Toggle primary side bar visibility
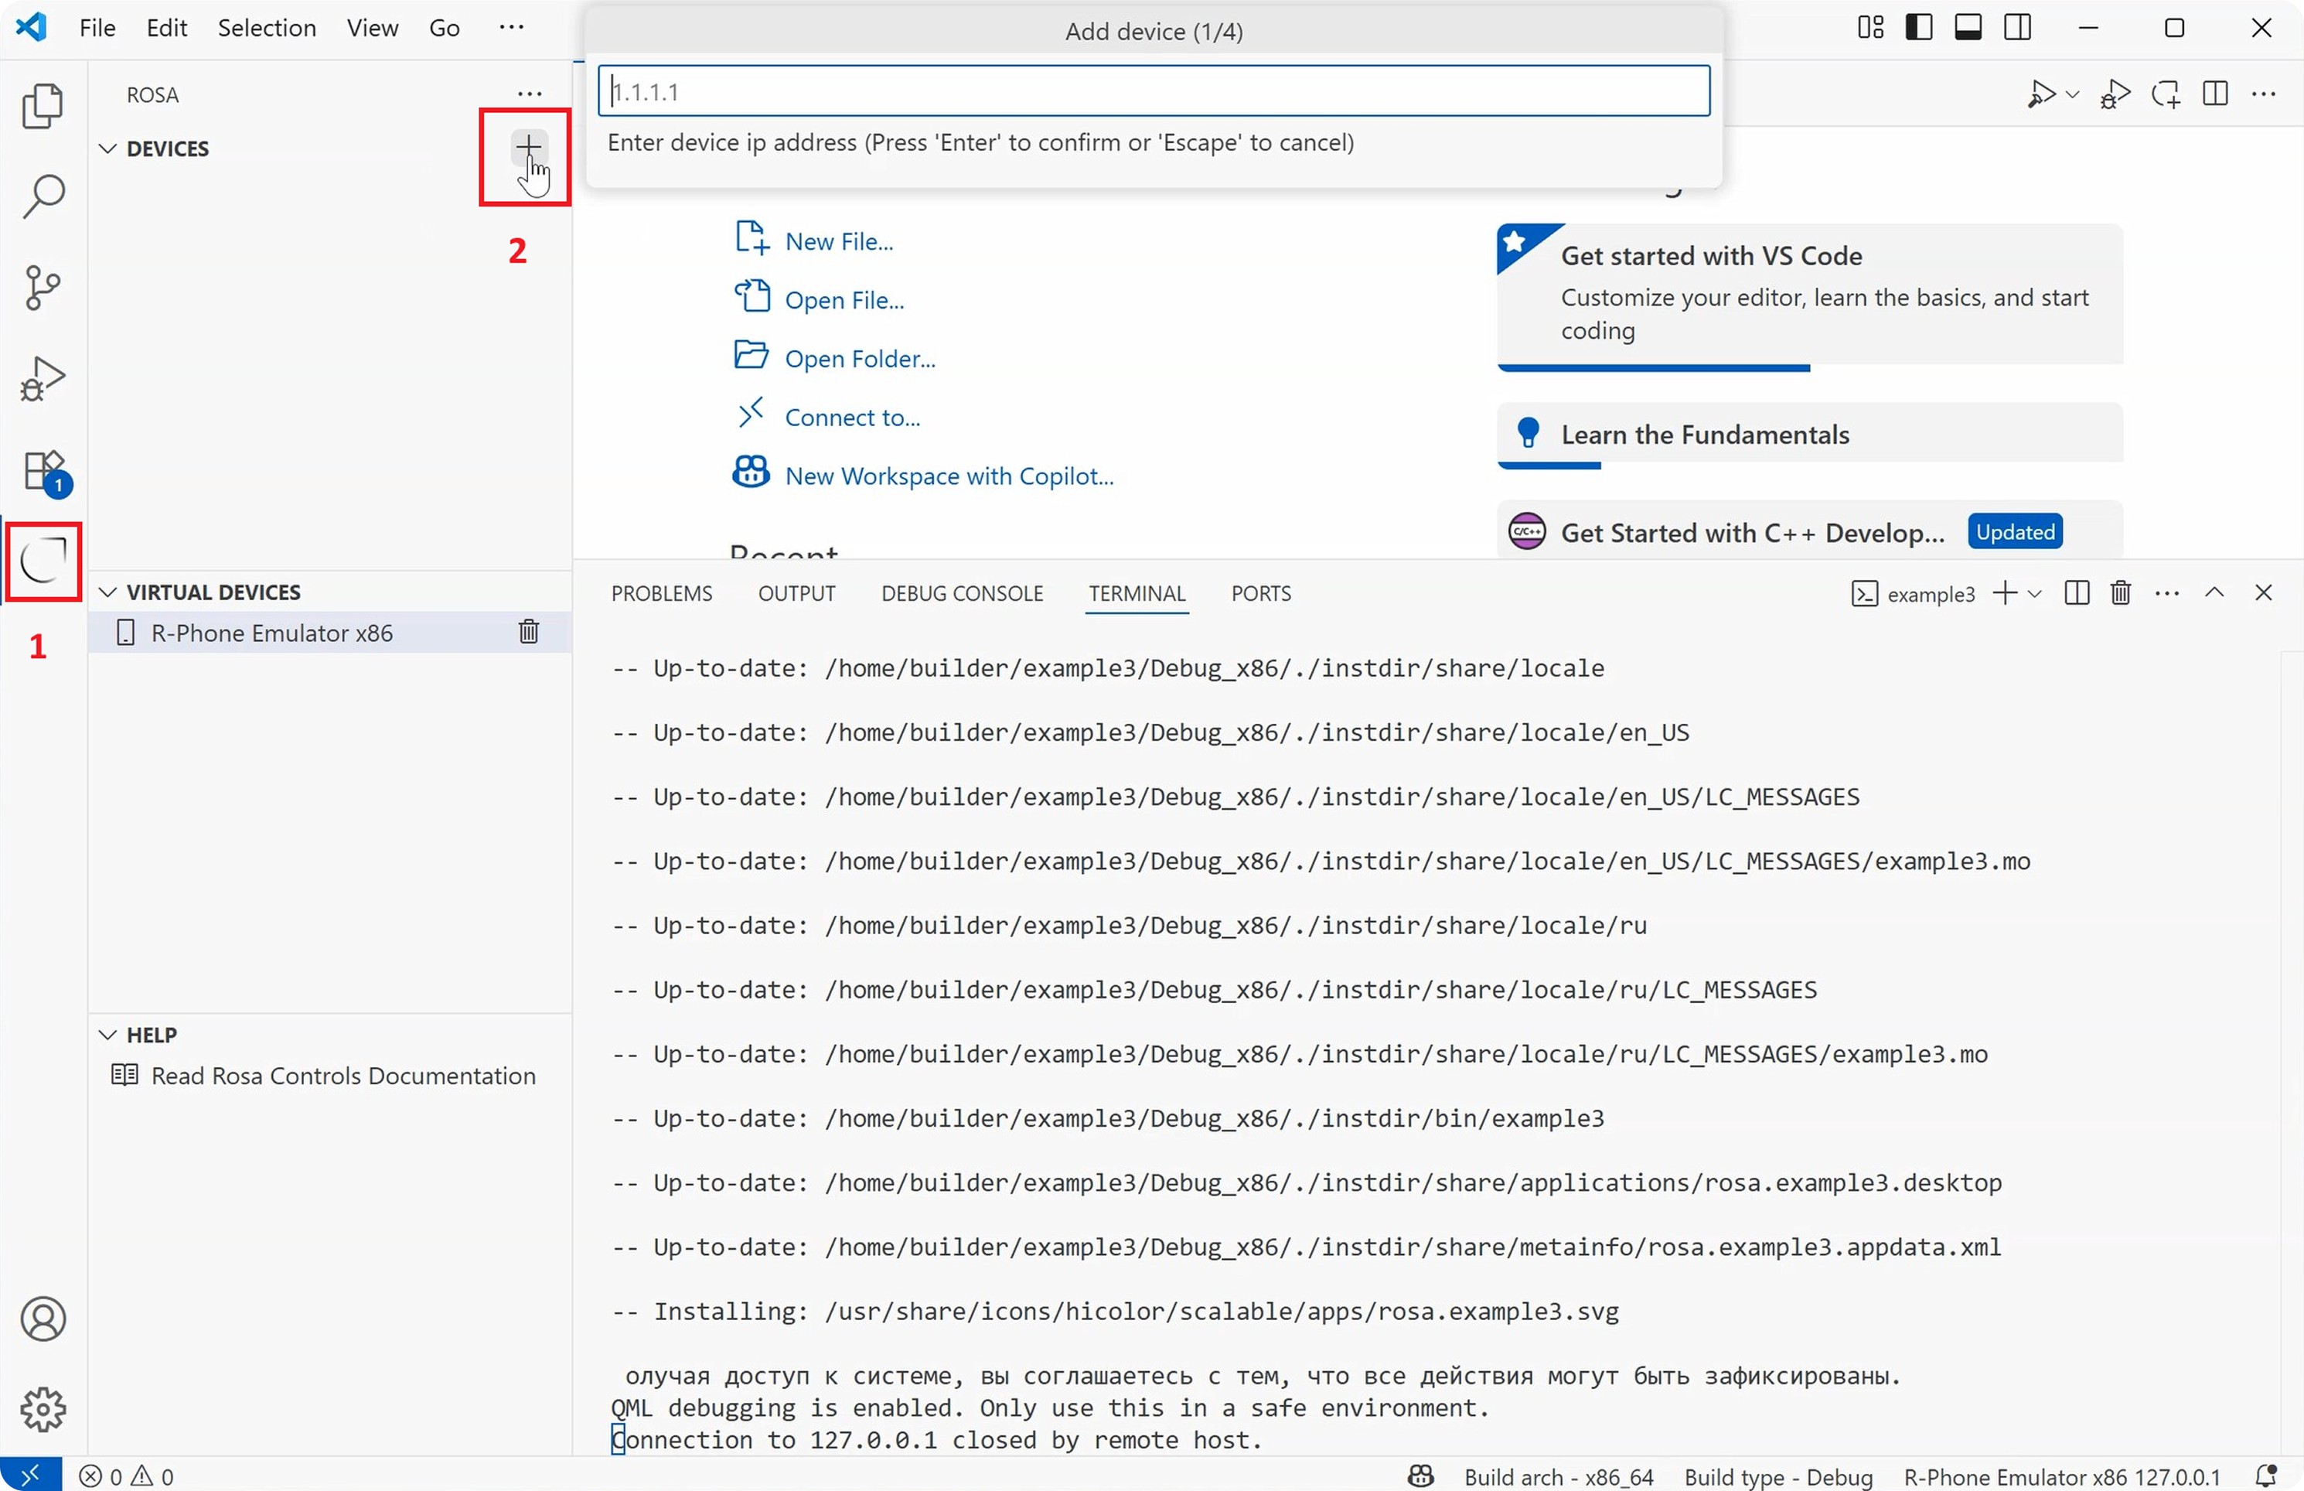The height and width of the screenshot is (1491, 2304). point(1919,27)
